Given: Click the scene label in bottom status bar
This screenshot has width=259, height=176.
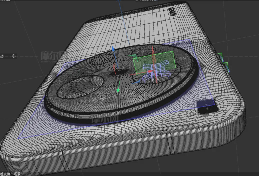Looking at the screenshot, I should click(x=17, y=174).
